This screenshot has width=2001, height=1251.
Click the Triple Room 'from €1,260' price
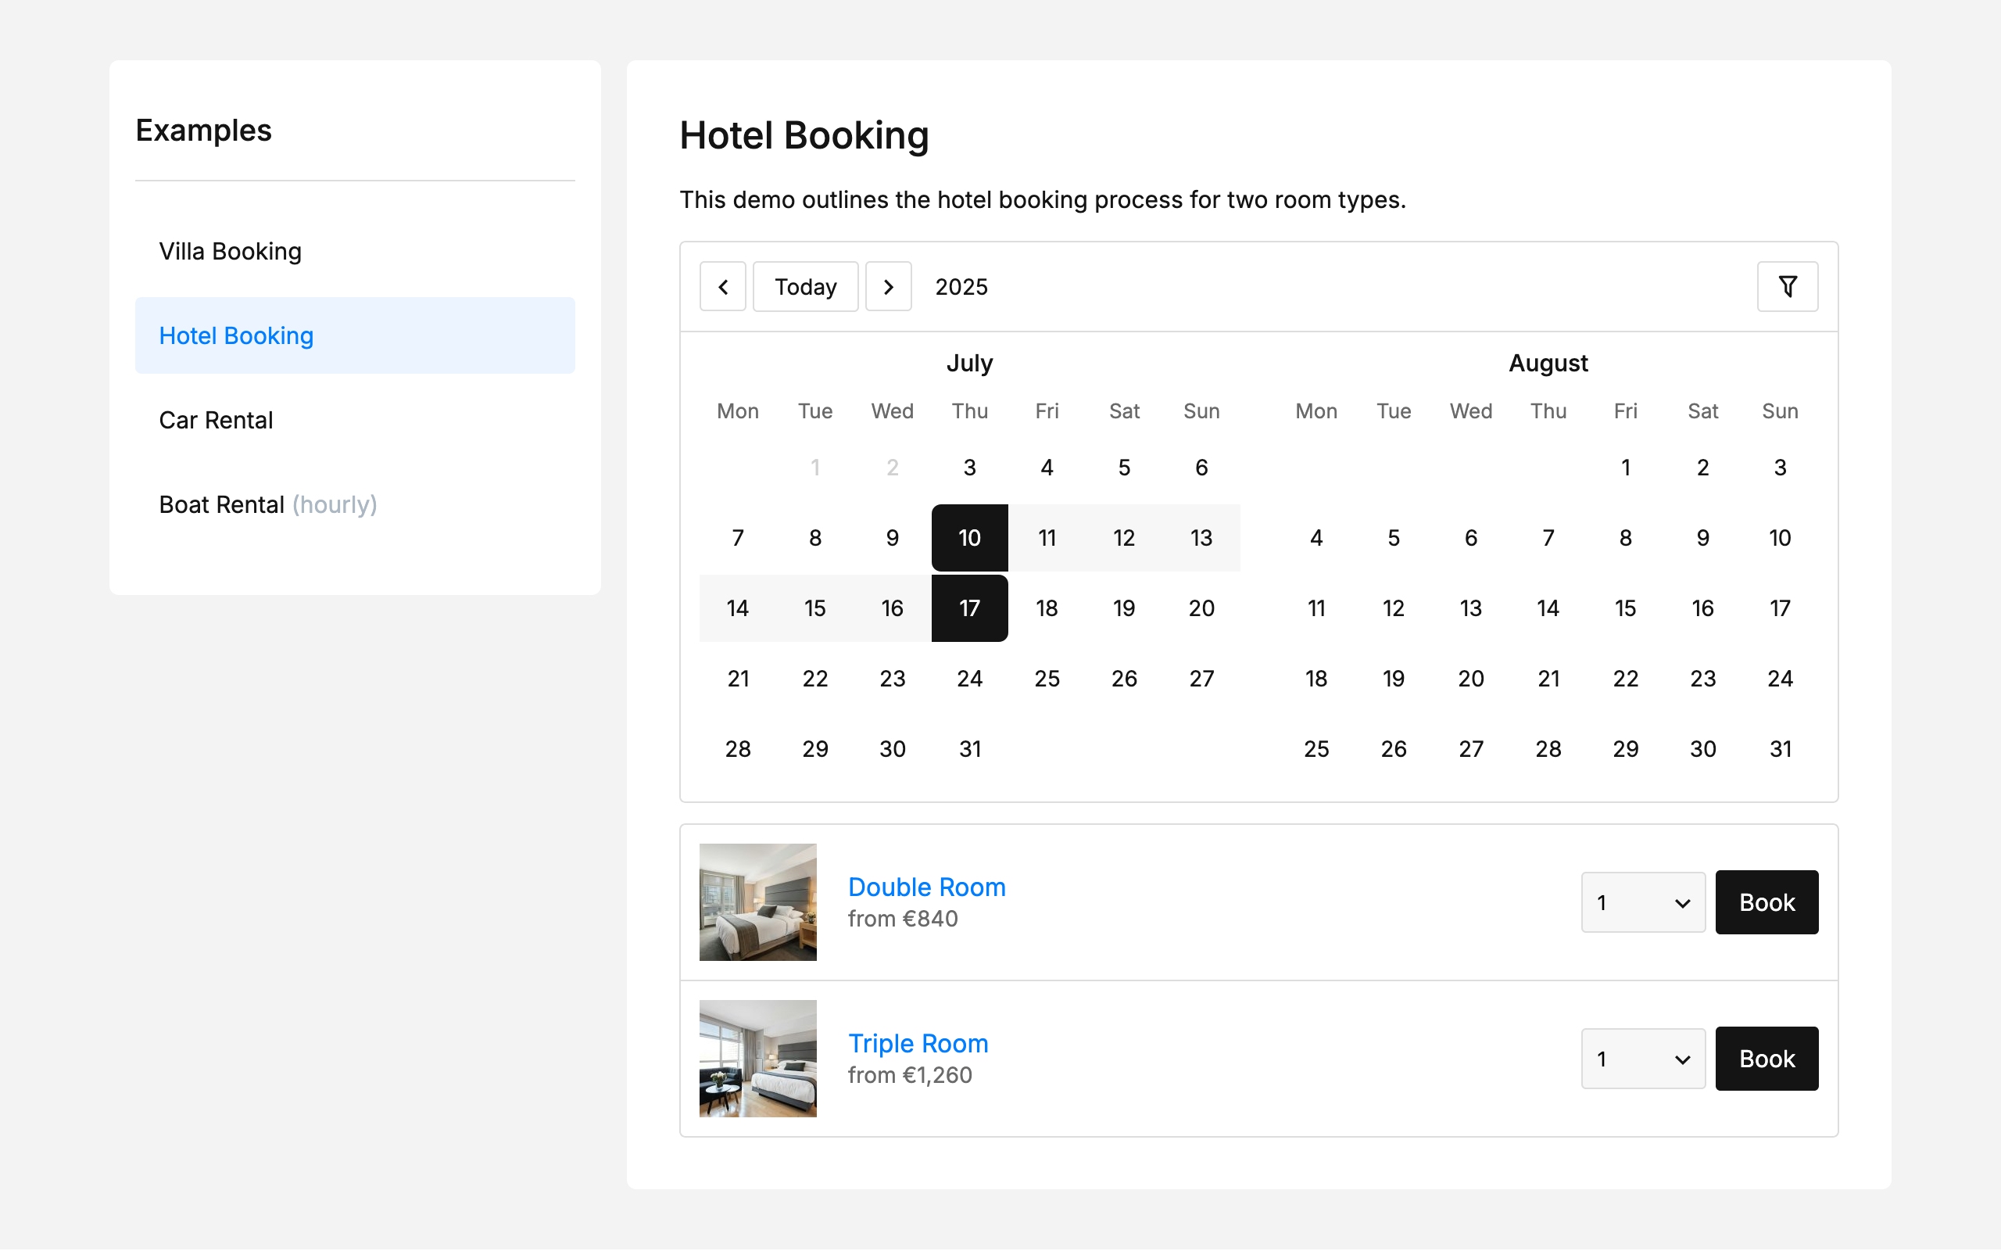pyautogui.click(x=910, y=1075)
